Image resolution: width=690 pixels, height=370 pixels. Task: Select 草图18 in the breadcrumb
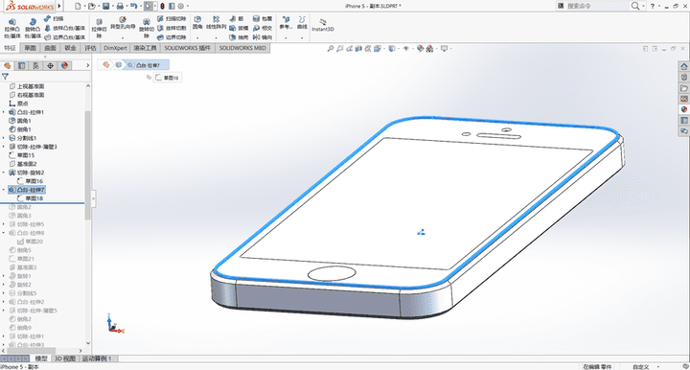[x=167, y=78]
